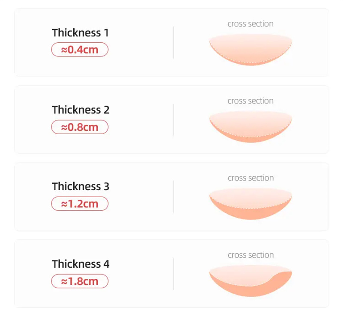343x322 pixels.
Task: Click the Thickness 3 heading
Action: point(81,186)
